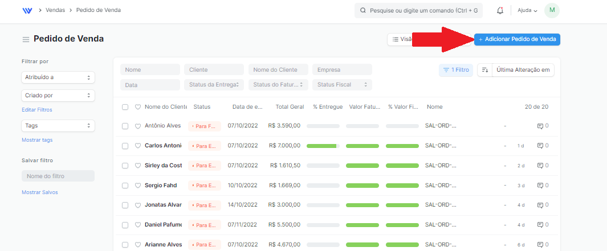Screen dimensions: 607x251
Task: Open Status Fiscal filter dropdown
Action: 342,85
